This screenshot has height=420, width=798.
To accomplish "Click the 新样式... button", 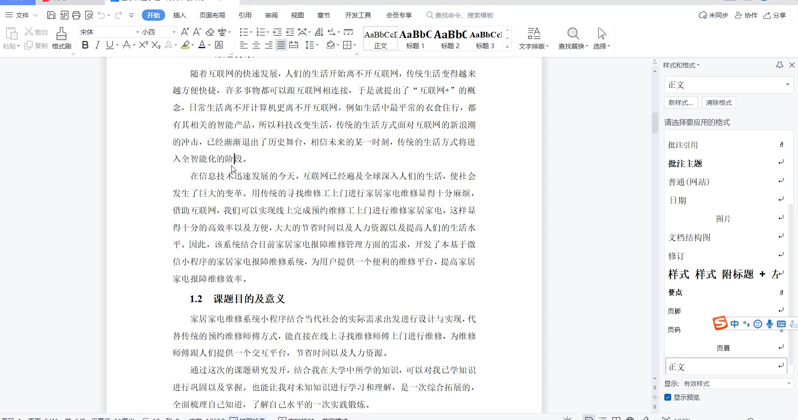I will tap(681, 102).
